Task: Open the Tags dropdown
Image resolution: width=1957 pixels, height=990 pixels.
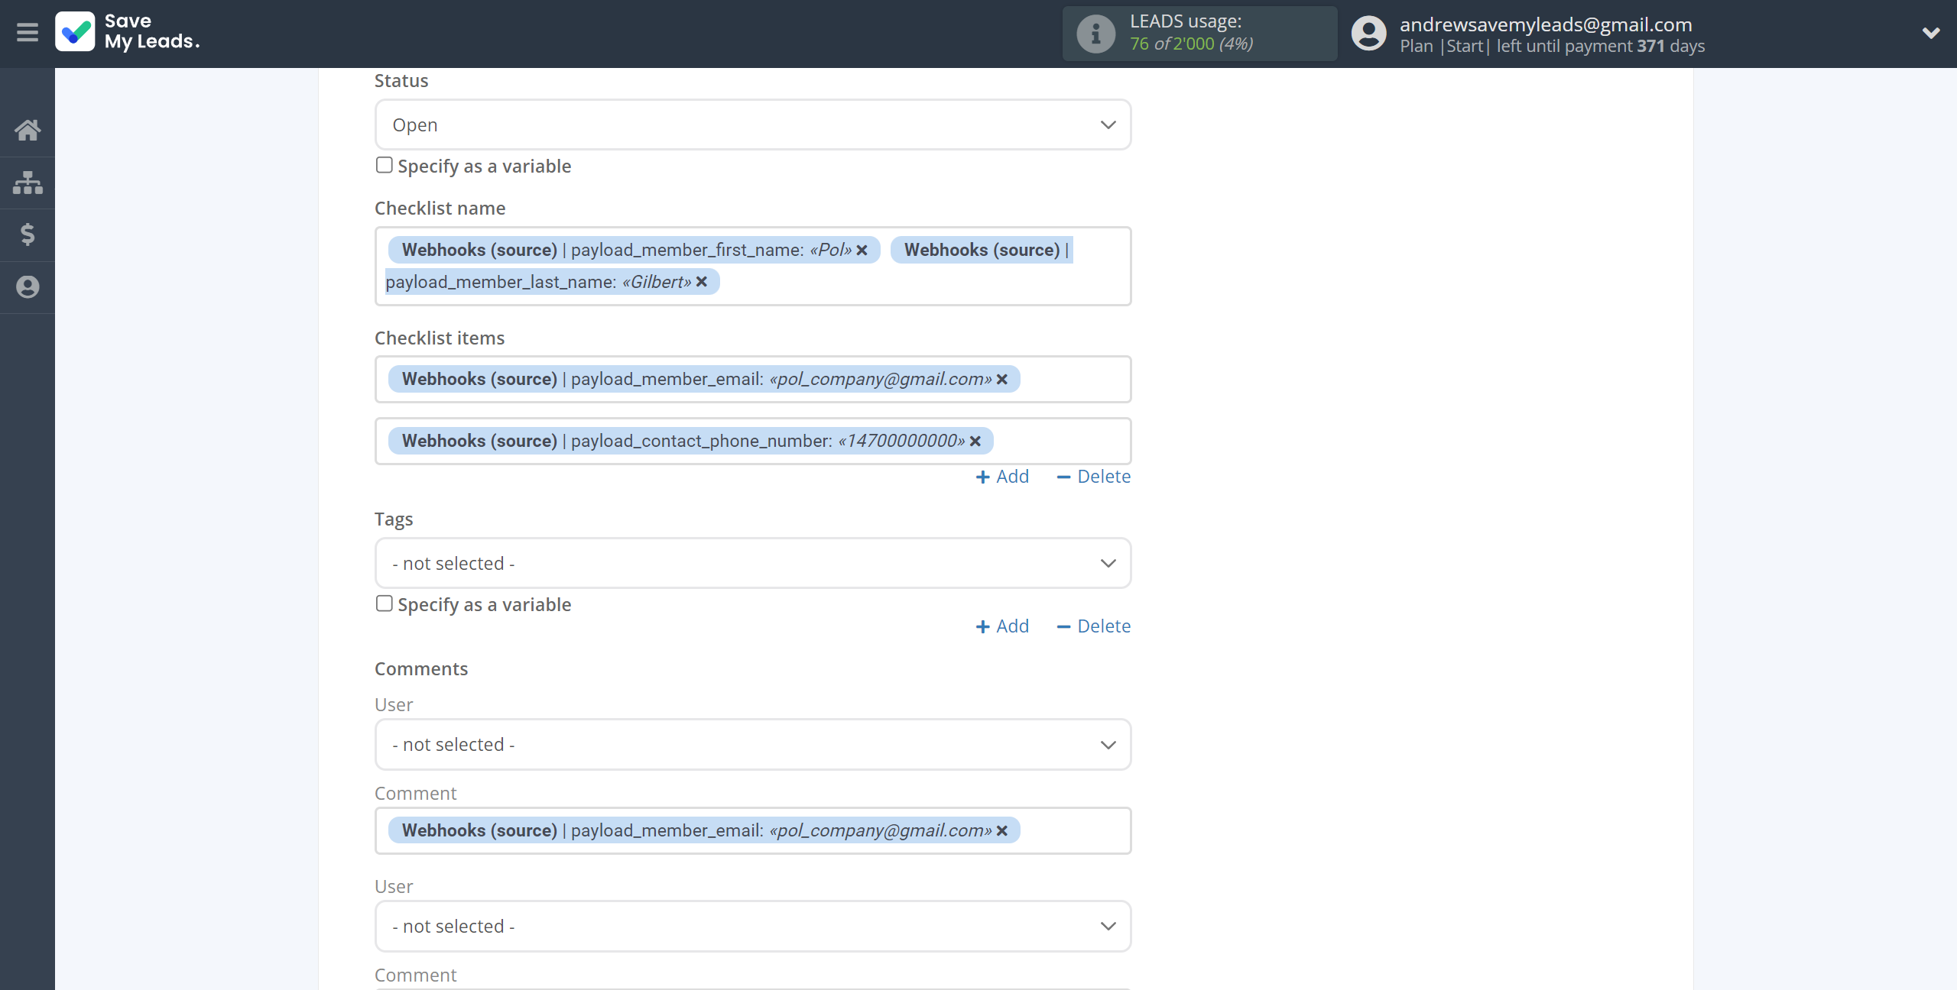Action: tap(753, 563)
